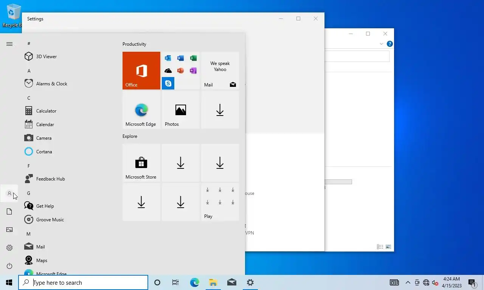The width and height of the screenshot is (484, 290).
Task: Open Settings gear in Start sidebar
Action: click(x=9, y=248)
